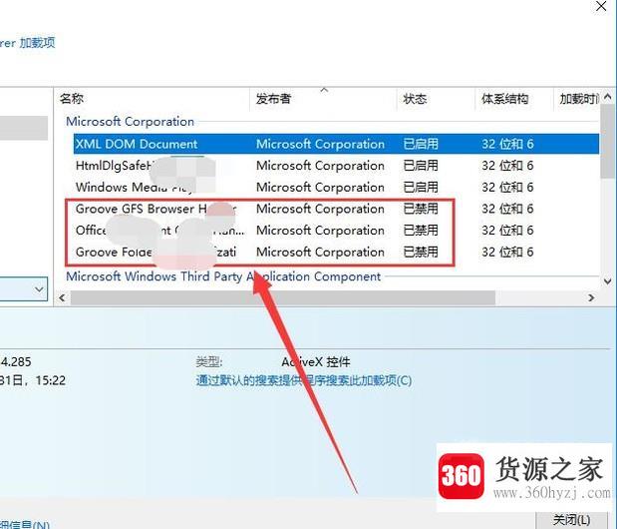Viewport: 617px width, 529px height.
Task: Open the show filter dropdown at left
Action: [39, 289]
